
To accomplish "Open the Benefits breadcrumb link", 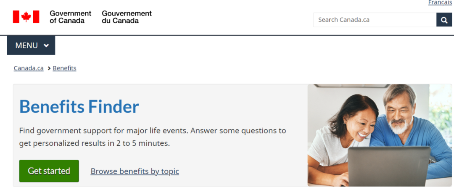I will click(x=64, y=68).
